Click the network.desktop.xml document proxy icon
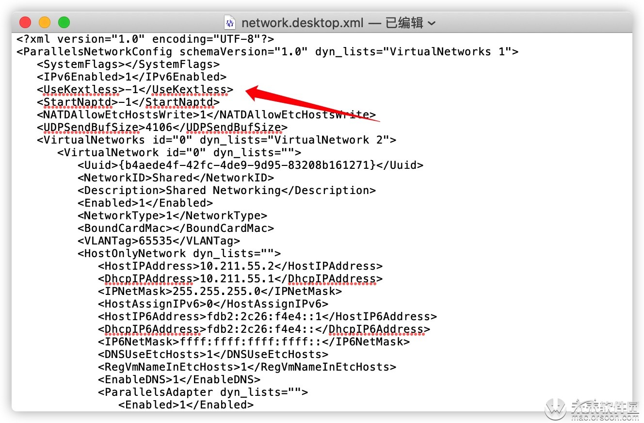Image resolution: width=644 pixels, height=423 pixels. point(230,22)
